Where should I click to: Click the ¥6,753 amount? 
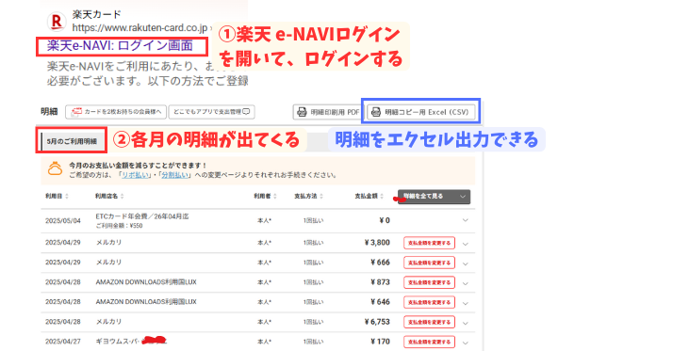click(x=377, y=322)
